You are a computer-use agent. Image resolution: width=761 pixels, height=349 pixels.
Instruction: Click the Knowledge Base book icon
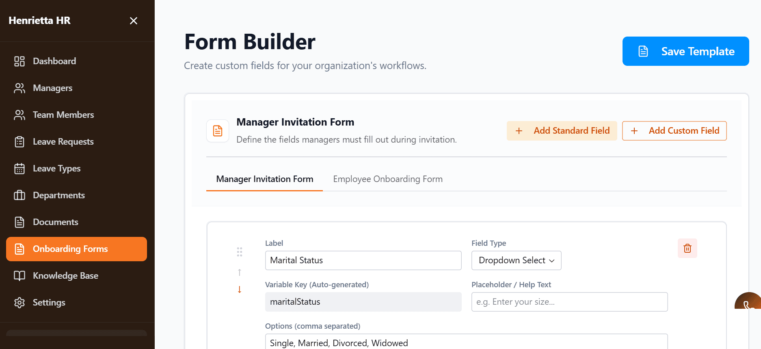(19, 276)
